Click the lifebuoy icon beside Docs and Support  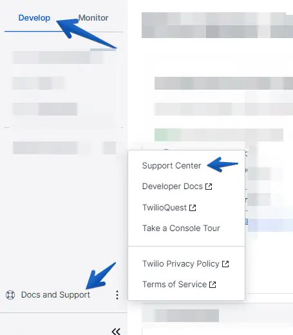(10, 295)
